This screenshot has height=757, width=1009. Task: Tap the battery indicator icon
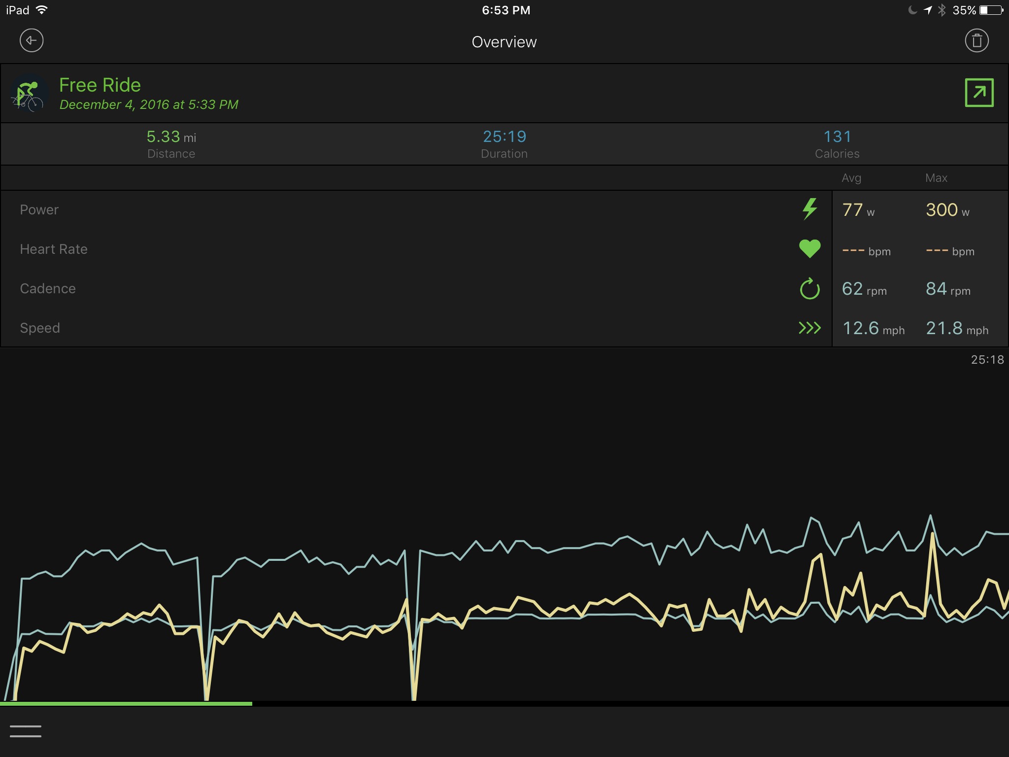point(991,10)
